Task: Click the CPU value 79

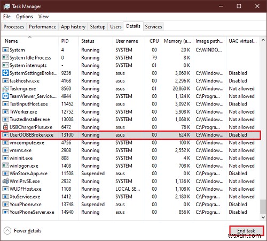Action: coord(154,58)
